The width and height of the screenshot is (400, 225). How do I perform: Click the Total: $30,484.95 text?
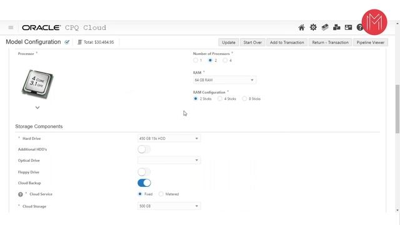99,42
